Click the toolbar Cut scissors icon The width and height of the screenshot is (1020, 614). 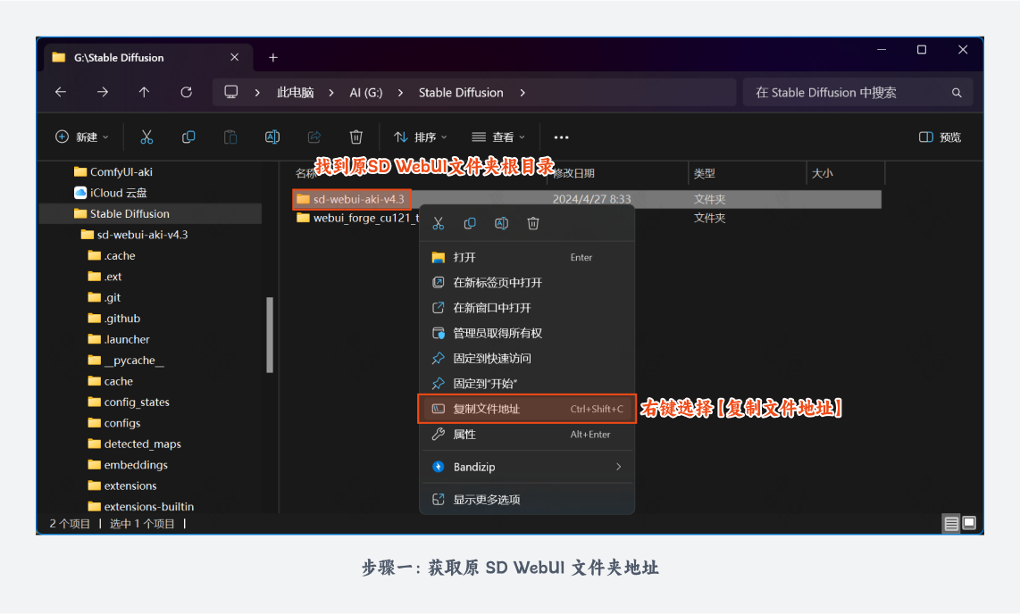146,137
